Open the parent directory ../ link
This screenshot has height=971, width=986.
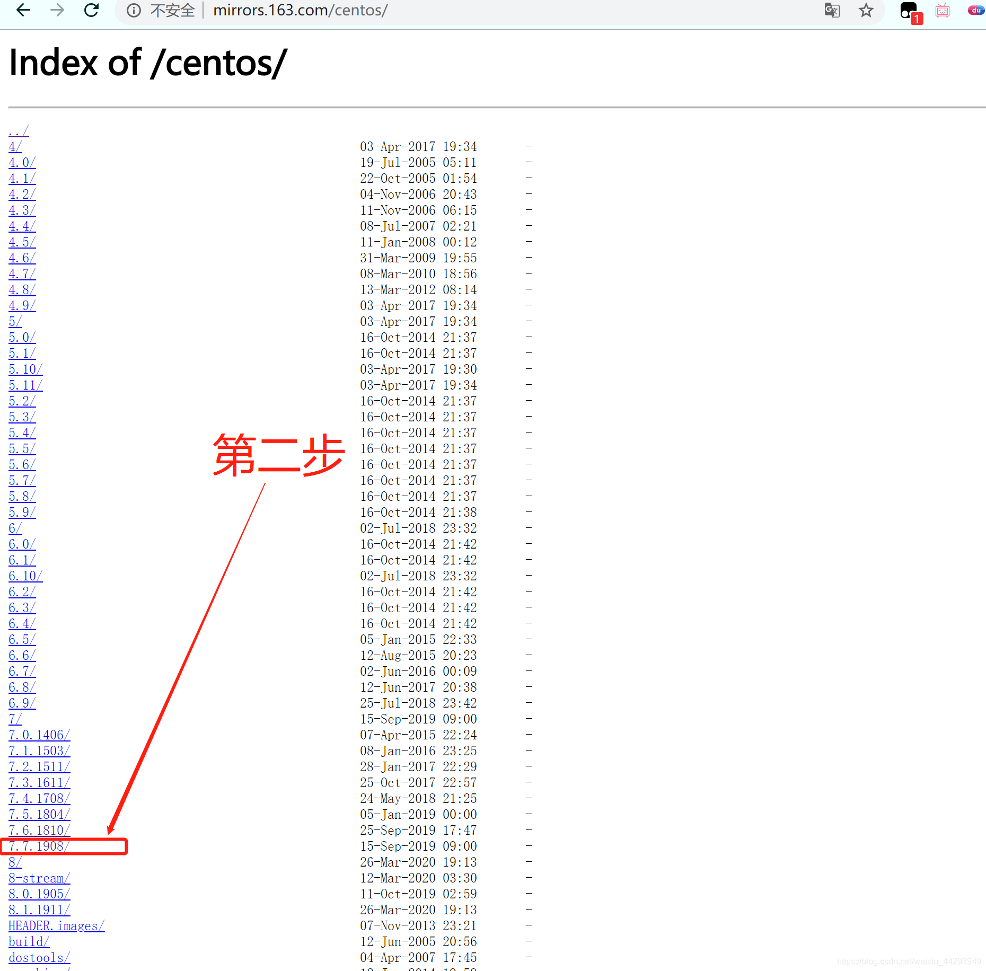pos(19,130)
